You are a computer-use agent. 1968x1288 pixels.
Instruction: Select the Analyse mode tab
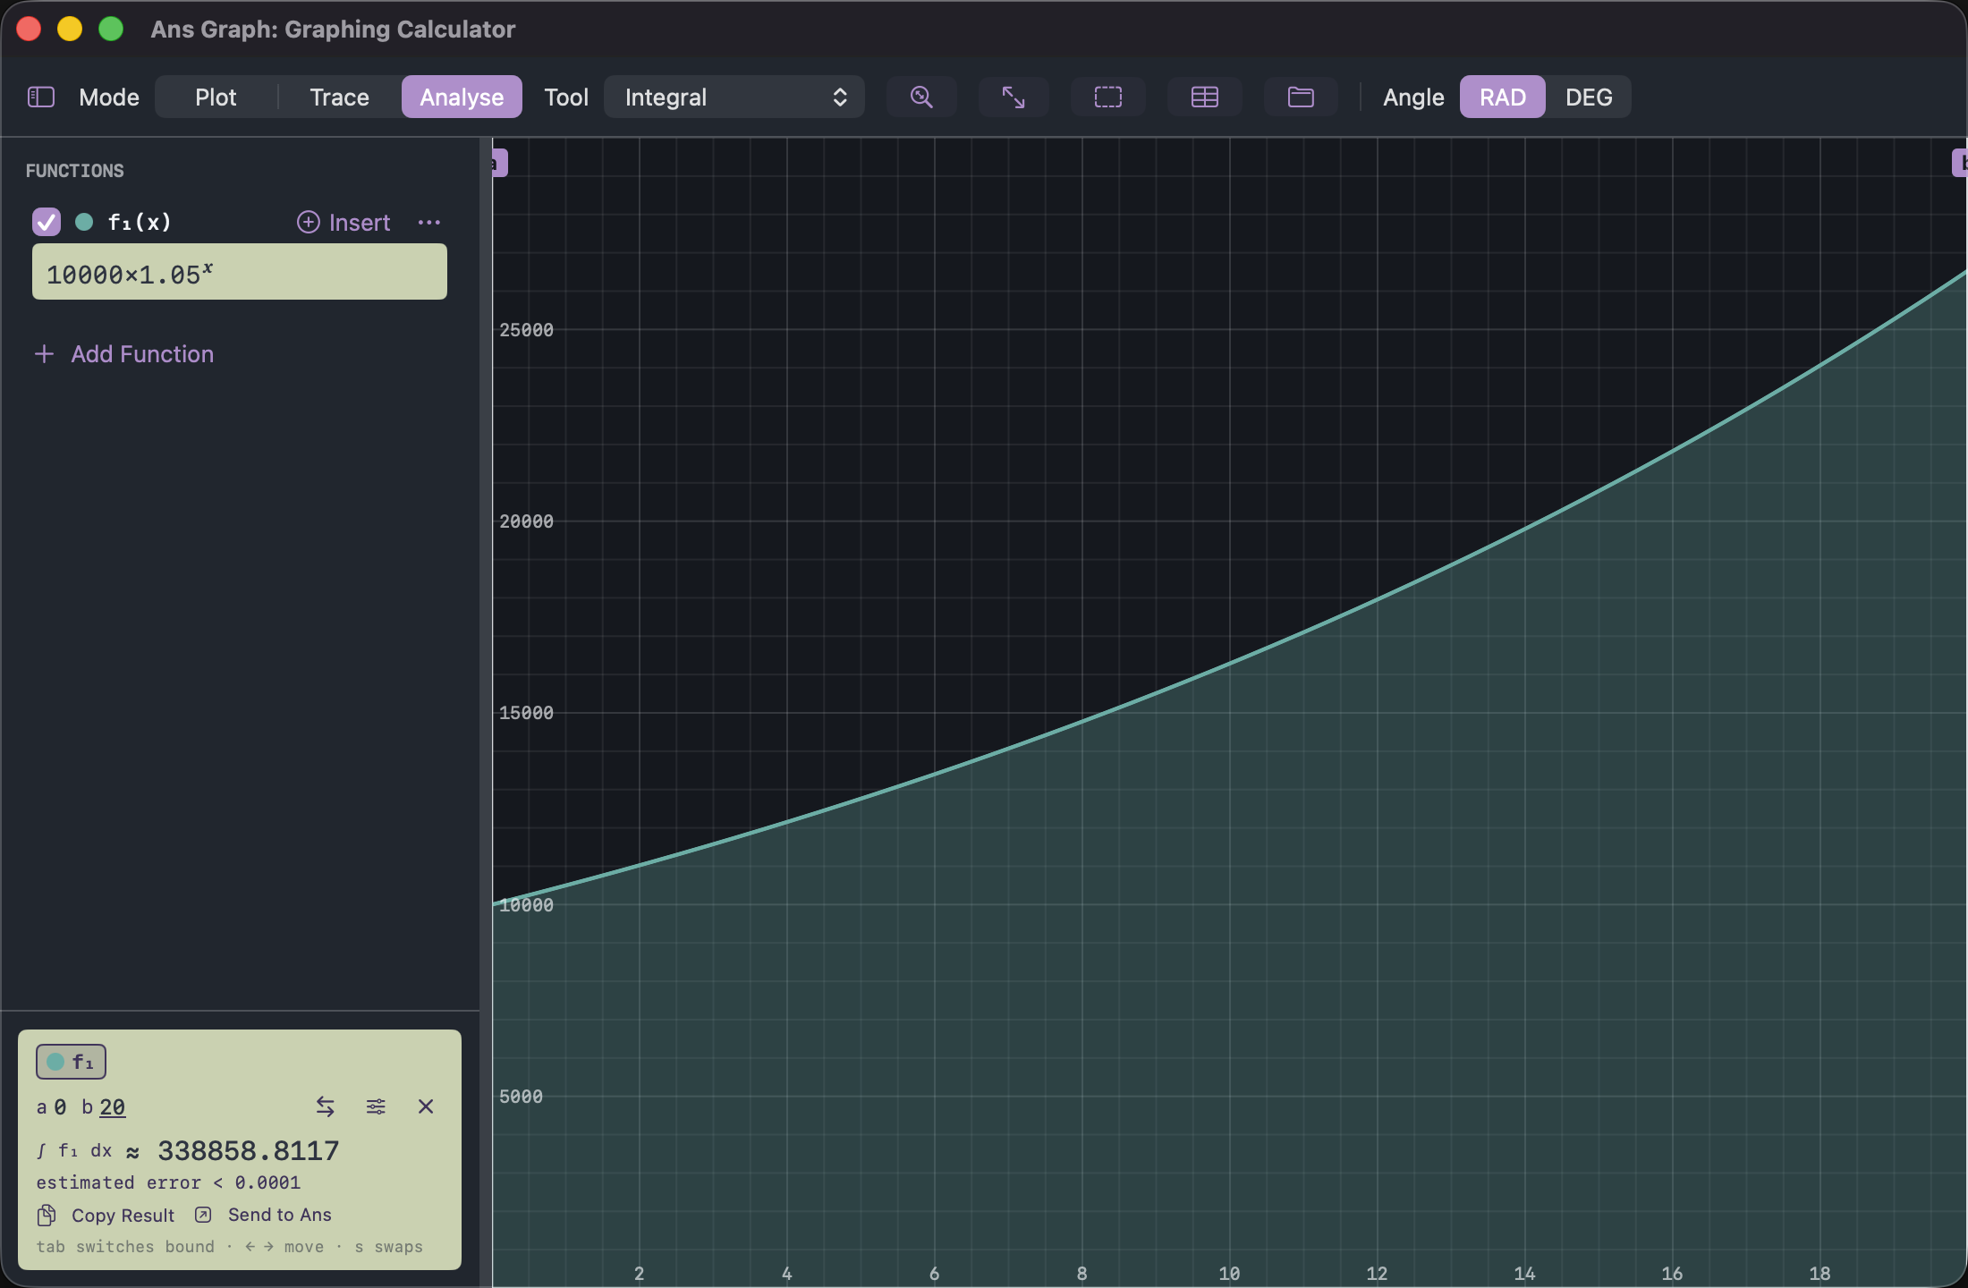(x=462, y=97)
